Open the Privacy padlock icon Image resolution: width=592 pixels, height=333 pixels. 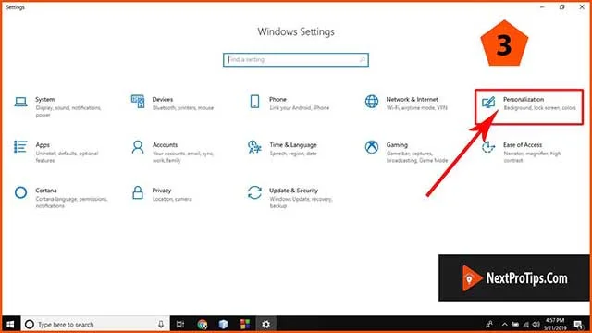point(138,192)
